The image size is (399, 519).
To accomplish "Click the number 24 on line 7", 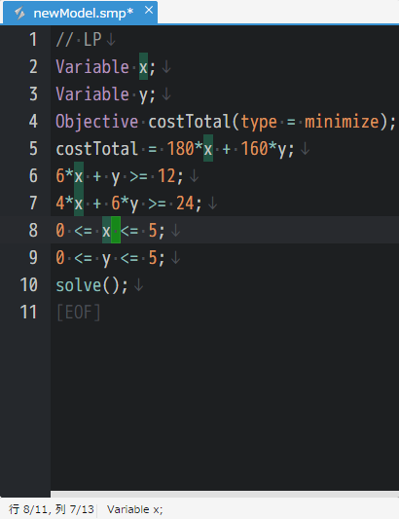I will [x=185, y=204].
